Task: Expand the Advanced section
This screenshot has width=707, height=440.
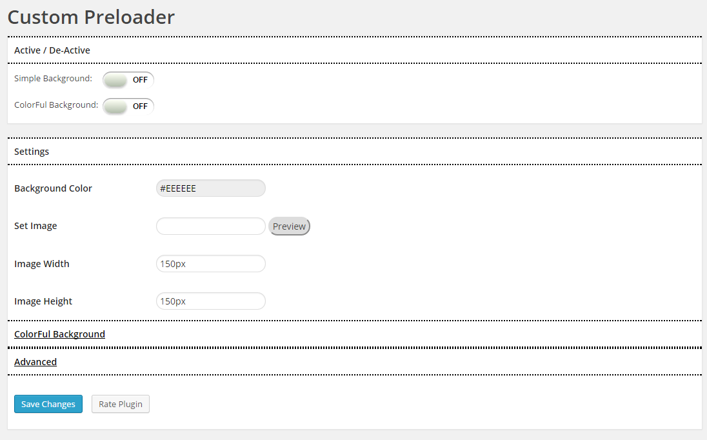Action: 35,361
